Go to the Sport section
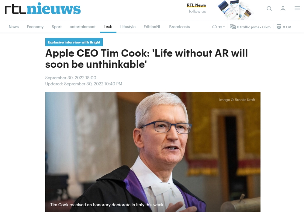The width and height of the screenshot is (304, 212). 57,27
